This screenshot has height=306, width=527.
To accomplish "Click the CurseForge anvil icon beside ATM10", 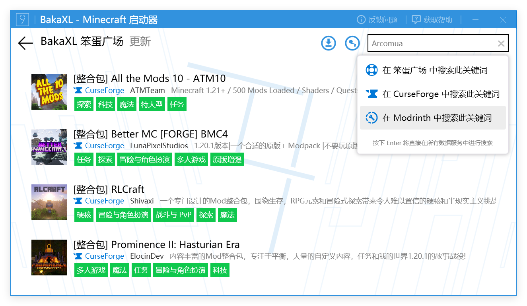I will point(78,91).
